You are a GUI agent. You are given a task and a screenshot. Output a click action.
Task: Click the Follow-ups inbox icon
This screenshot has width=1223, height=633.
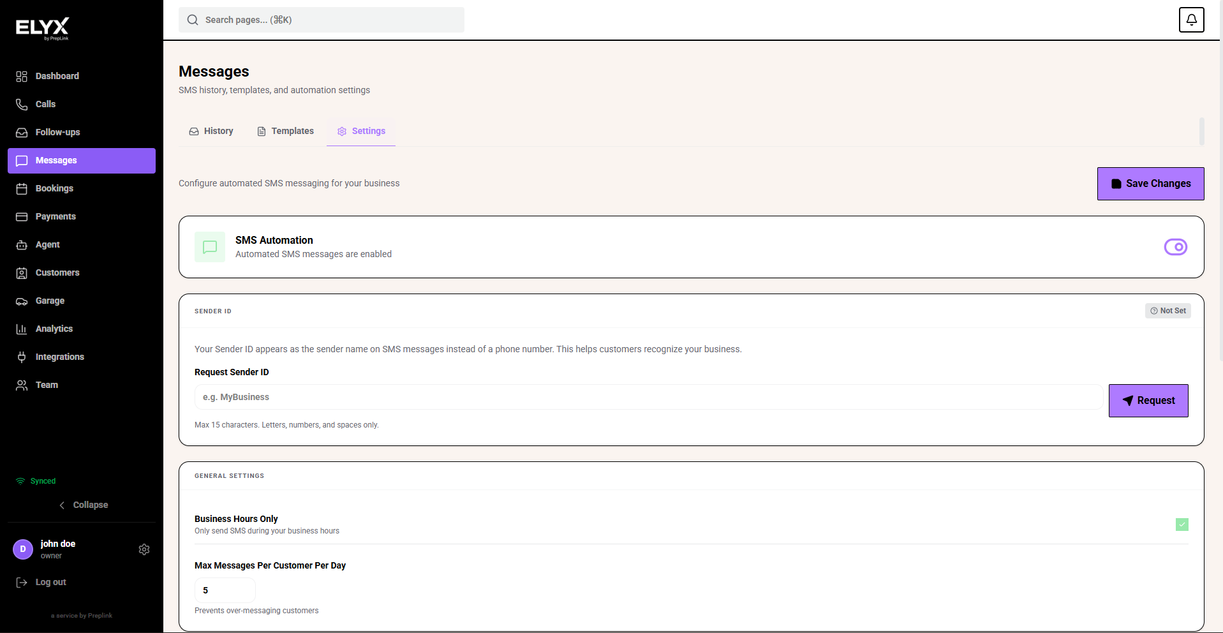(x=22, y=133)
